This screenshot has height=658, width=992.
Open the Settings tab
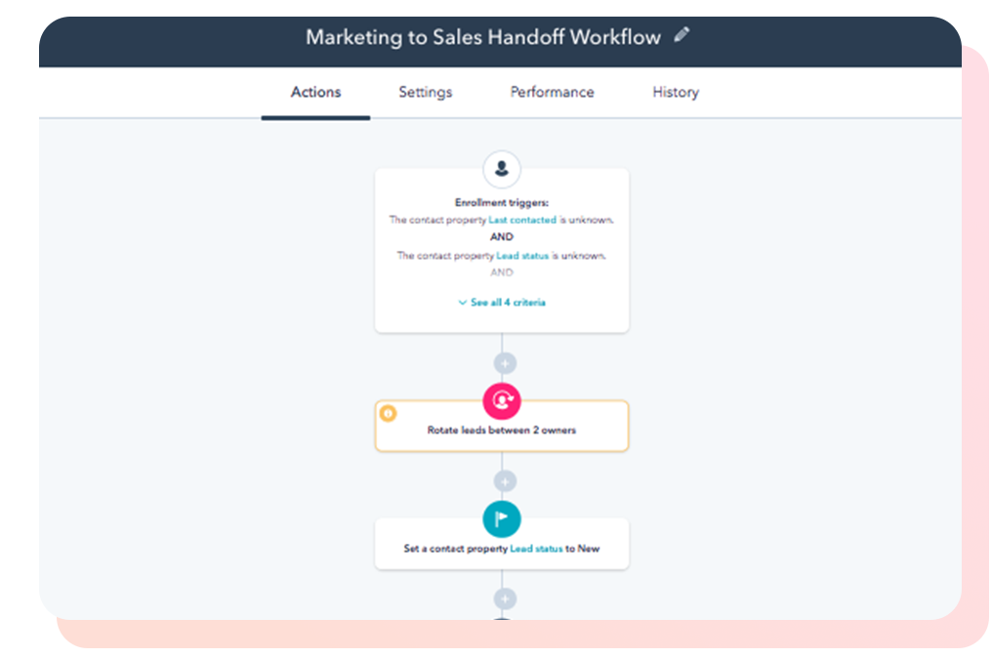tap(425, 93)
